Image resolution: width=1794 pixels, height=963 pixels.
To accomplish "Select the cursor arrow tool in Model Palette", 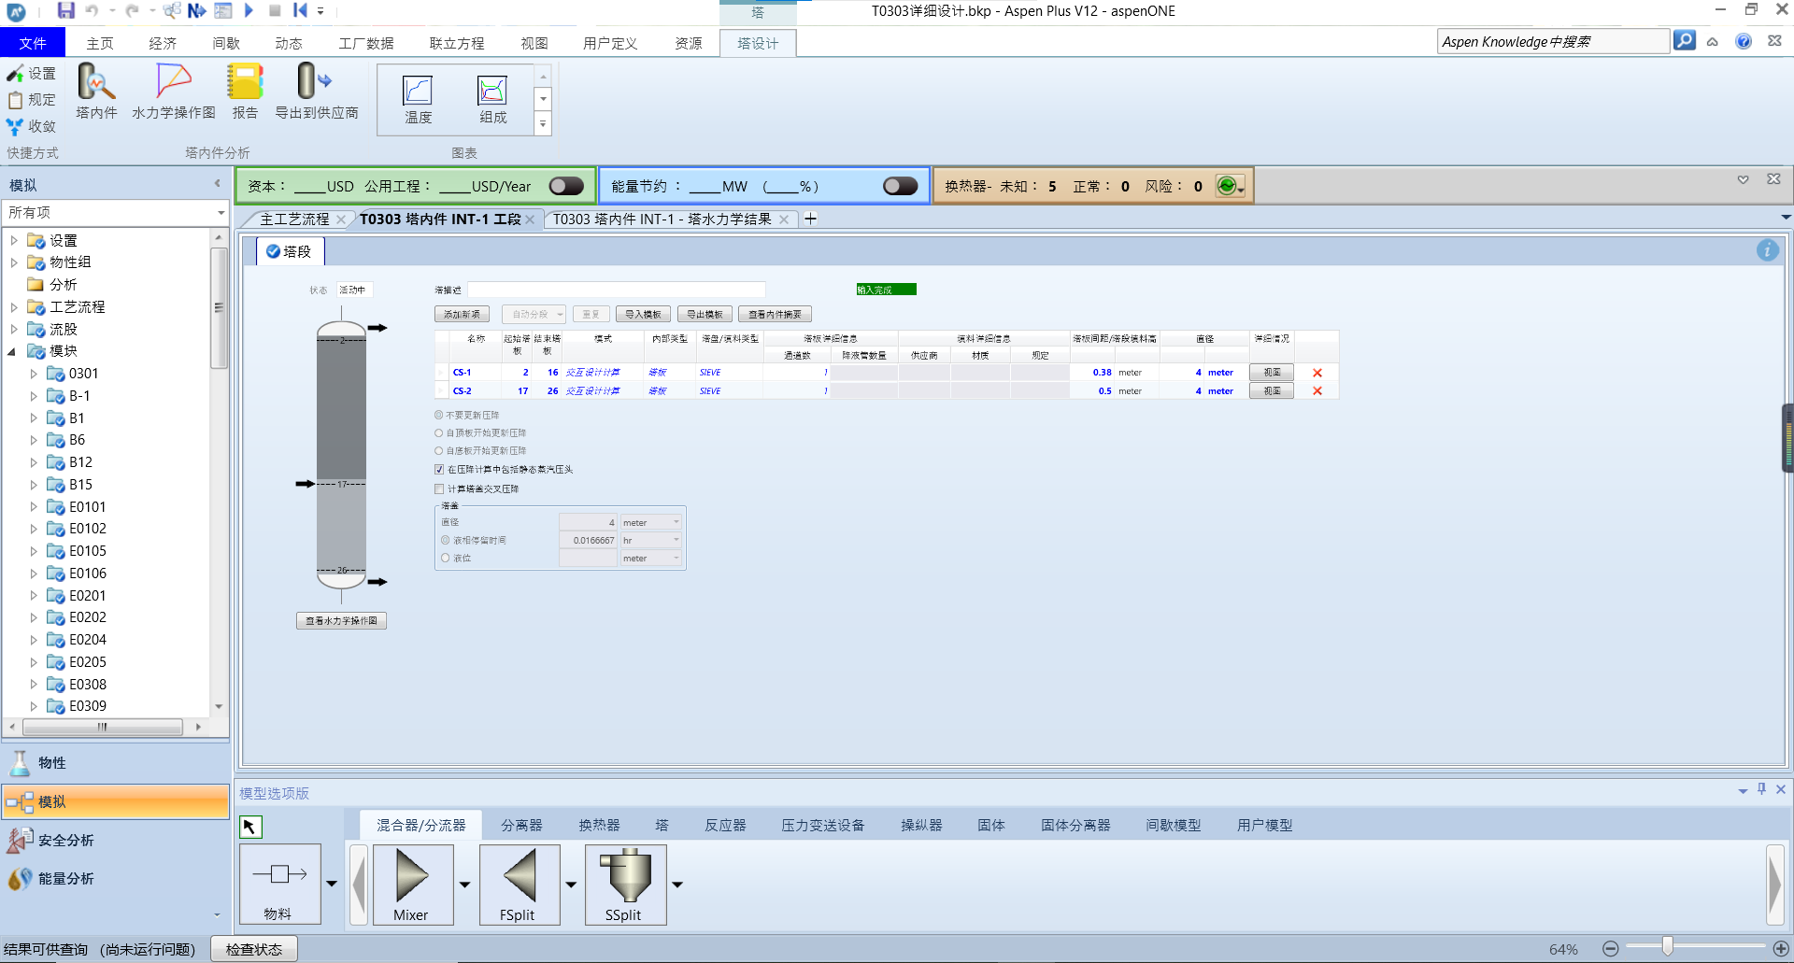I will (250, 827).
